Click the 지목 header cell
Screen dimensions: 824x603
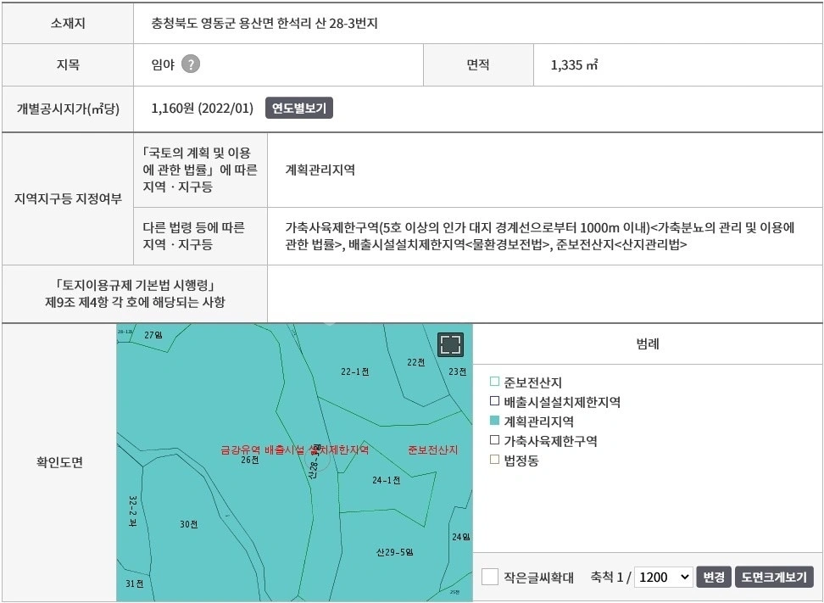pyautogui.click(x=68, y=64)
